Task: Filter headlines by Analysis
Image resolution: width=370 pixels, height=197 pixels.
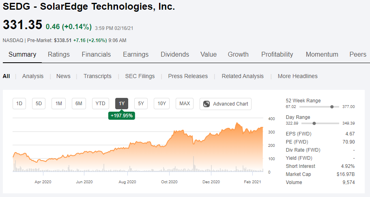Action: tap(32, 76)
